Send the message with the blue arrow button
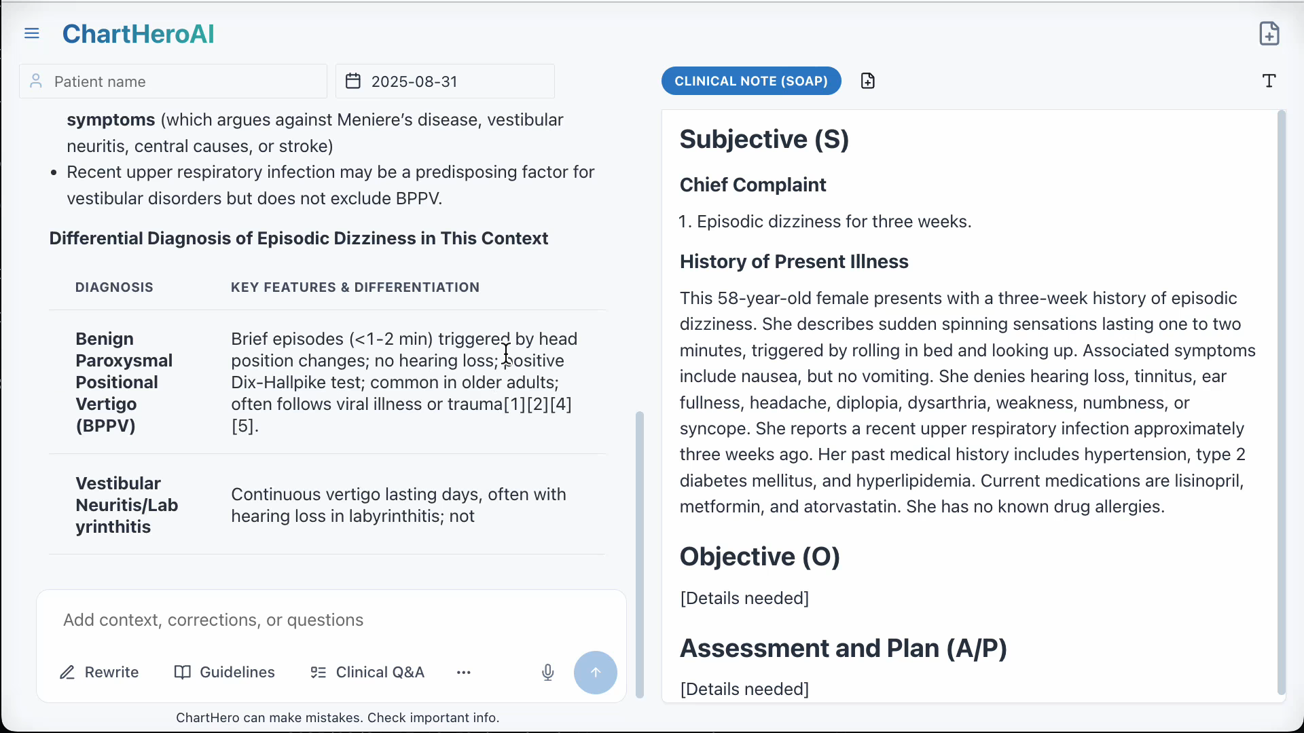This screenshot has width=1304, height=733. tap(596, 673)
